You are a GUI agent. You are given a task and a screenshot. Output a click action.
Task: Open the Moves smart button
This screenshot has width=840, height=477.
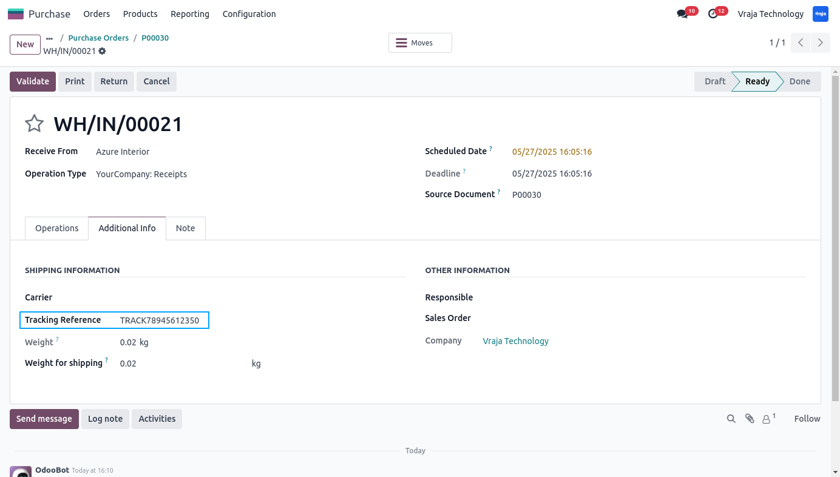pos(420,43)
